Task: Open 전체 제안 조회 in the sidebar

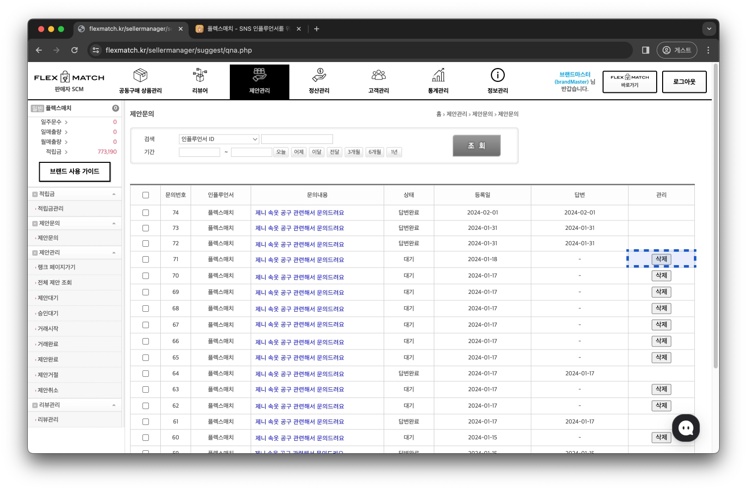Action: click(55, 282)
